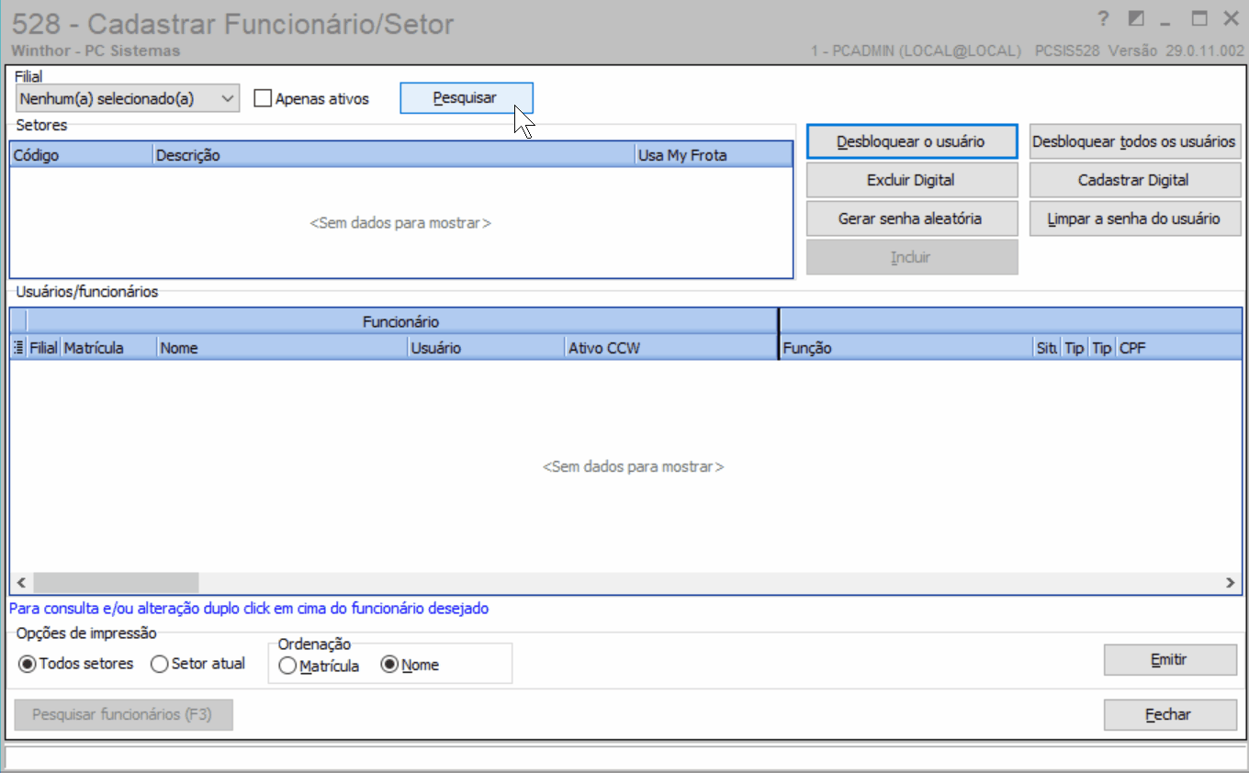Click the Fechar button
Viewport: 1249px width, 773px height.
[x=1170, y=715]
